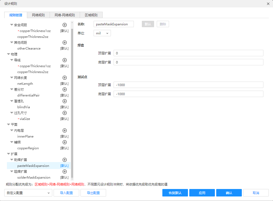Switch to the 网络规则 tab
This screenshot has width=273, height=201.
pos(38,15)
